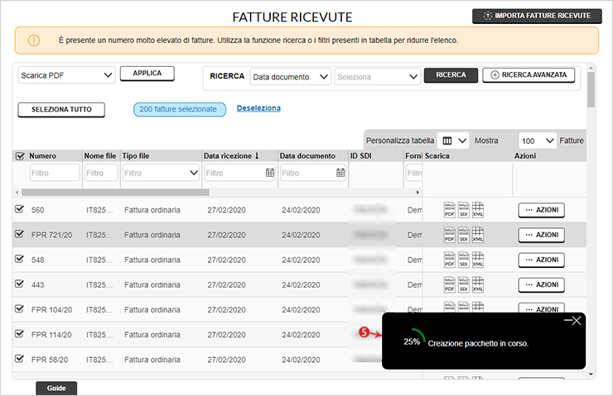Screen dimensions: 613x396
Task: Download XML file for invoice 560
Action: click(478, 210)
